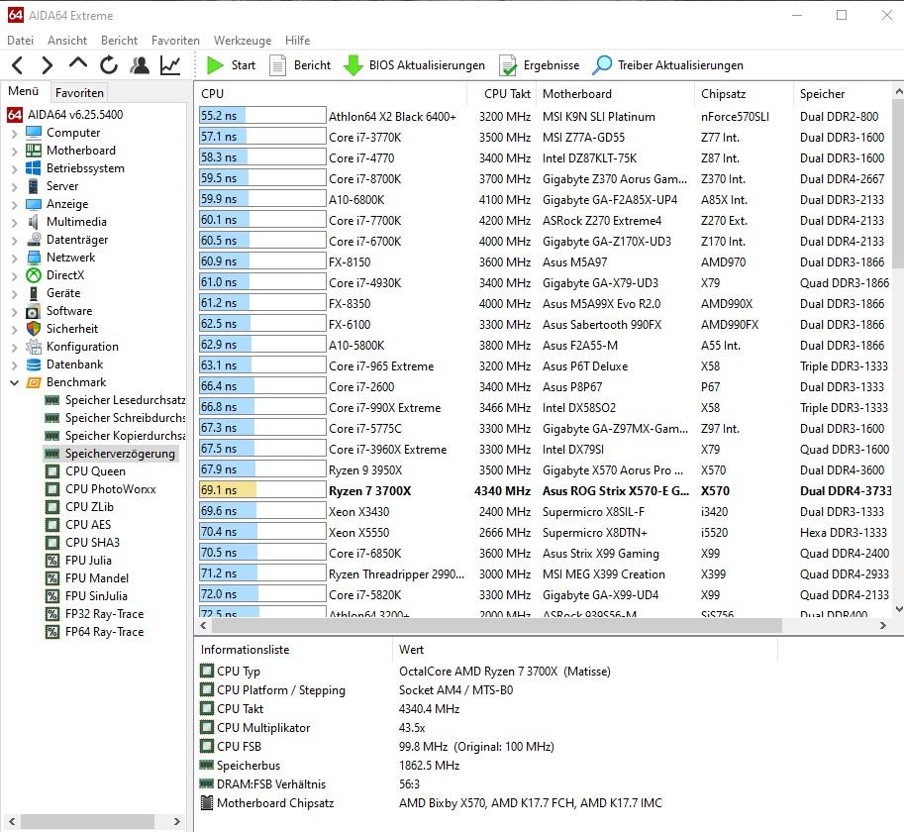The width and height of the screenshot is (904, 832).
Task: Open the Favoriten menu in the menu bar
Action: tap(175, 41)
